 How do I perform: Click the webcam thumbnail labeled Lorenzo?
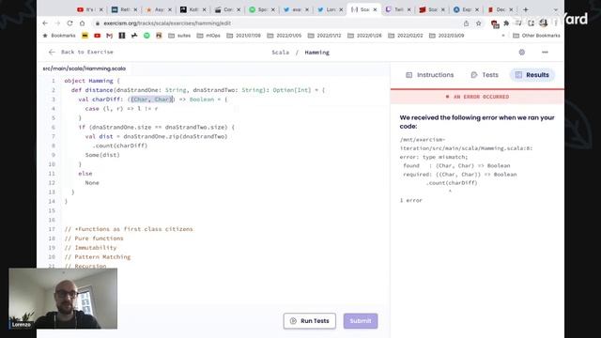click(63, 299)
